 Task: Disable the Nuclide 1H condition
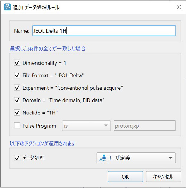click(x=17, y=113)
